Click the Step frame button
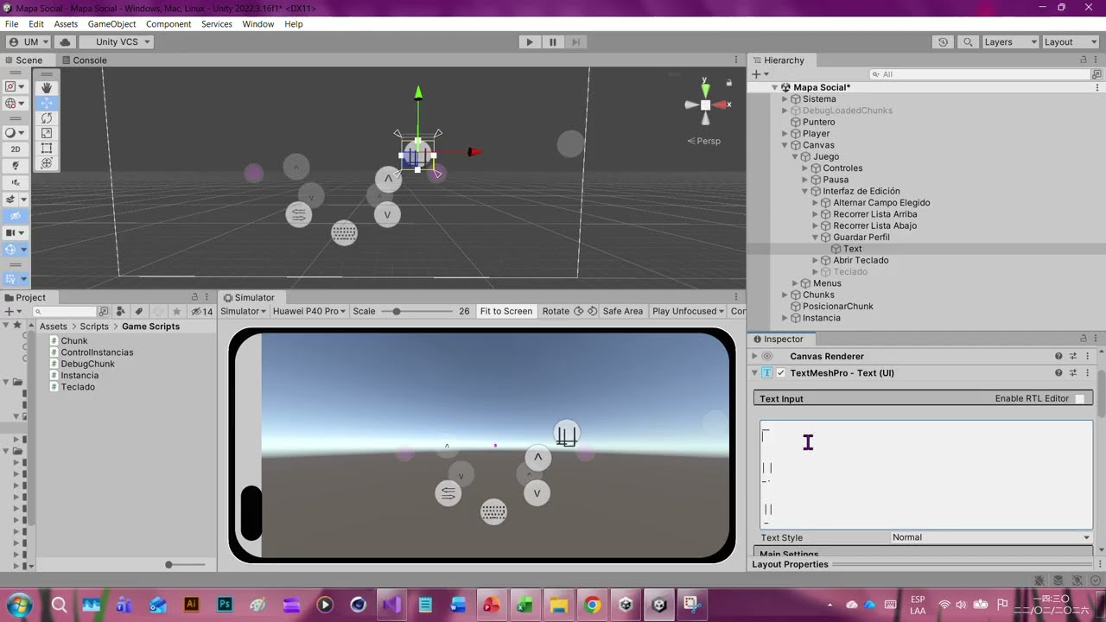The width and height of the screenshot is (1106, 622). pos(575,41)
